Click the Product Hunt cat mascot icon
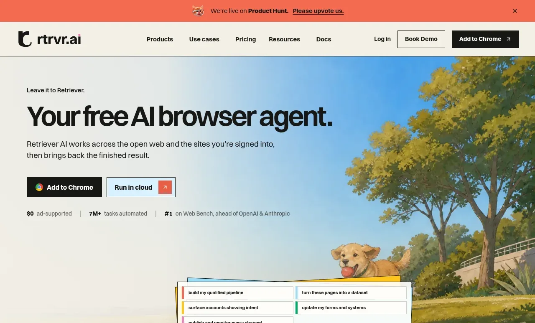535x323 pixels. click(x=198, y=11)
